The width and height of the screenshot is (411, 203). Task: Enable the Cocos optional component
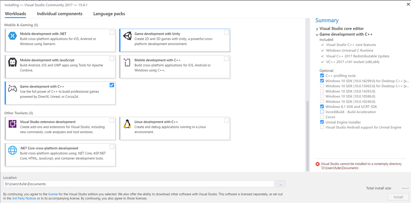(322, 117)
